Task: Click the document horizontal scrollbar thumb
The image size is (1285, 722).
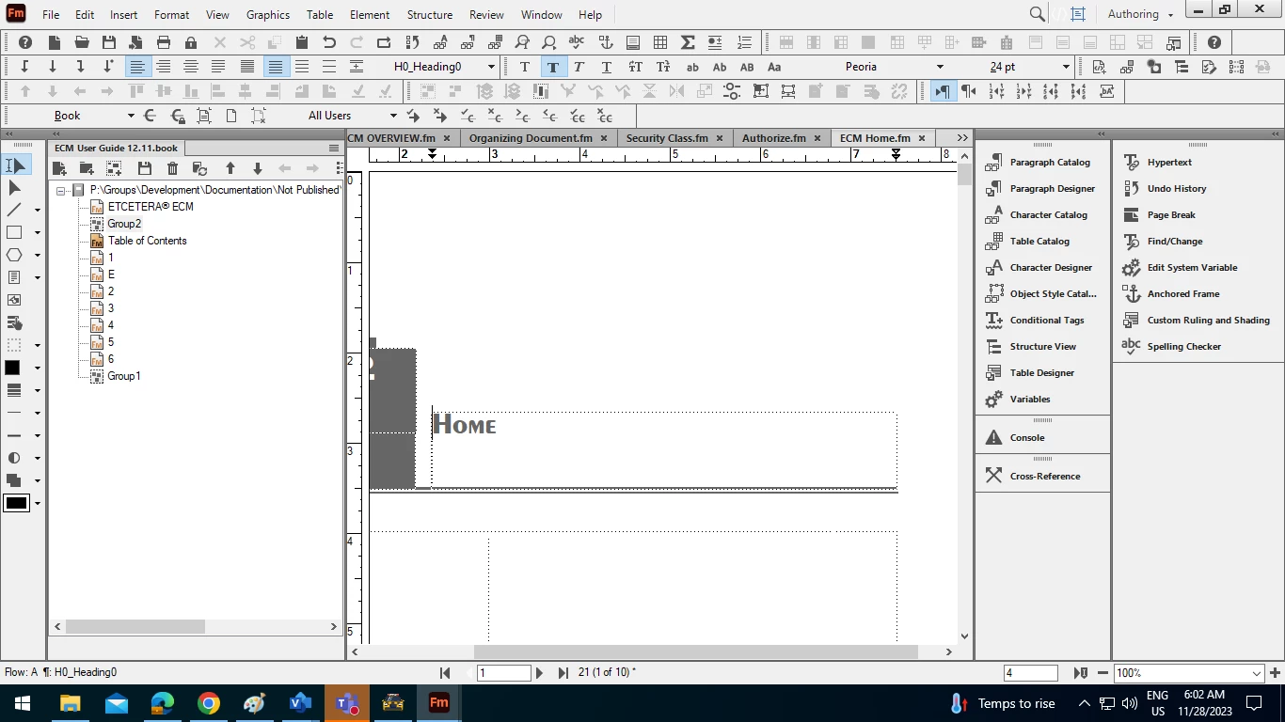Action: tap(695, 651)
